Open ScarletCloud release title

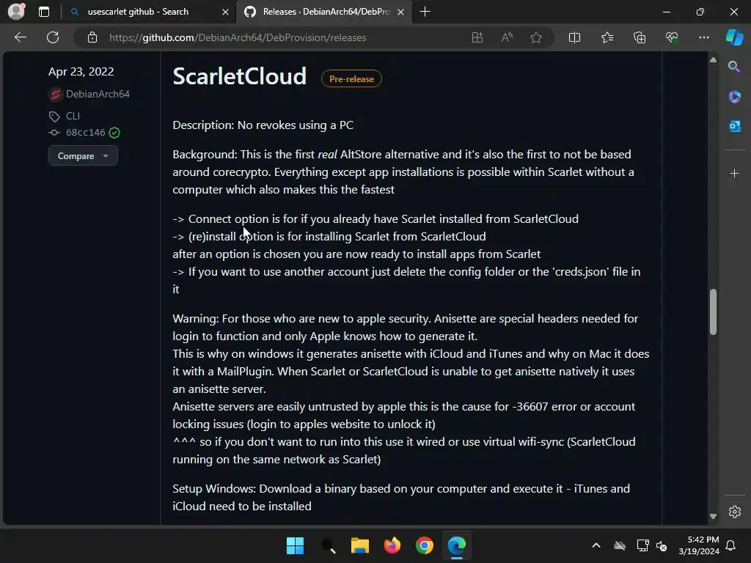[240, 76]
